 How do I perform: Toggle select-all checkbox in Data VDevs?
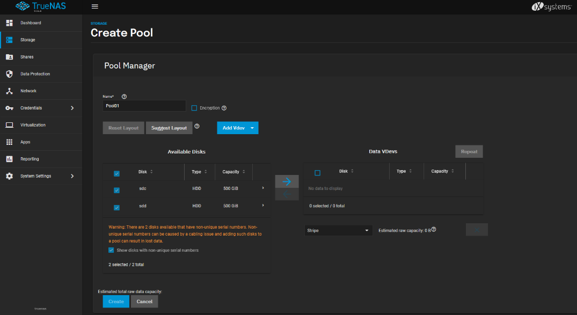[x=318, y=173]
